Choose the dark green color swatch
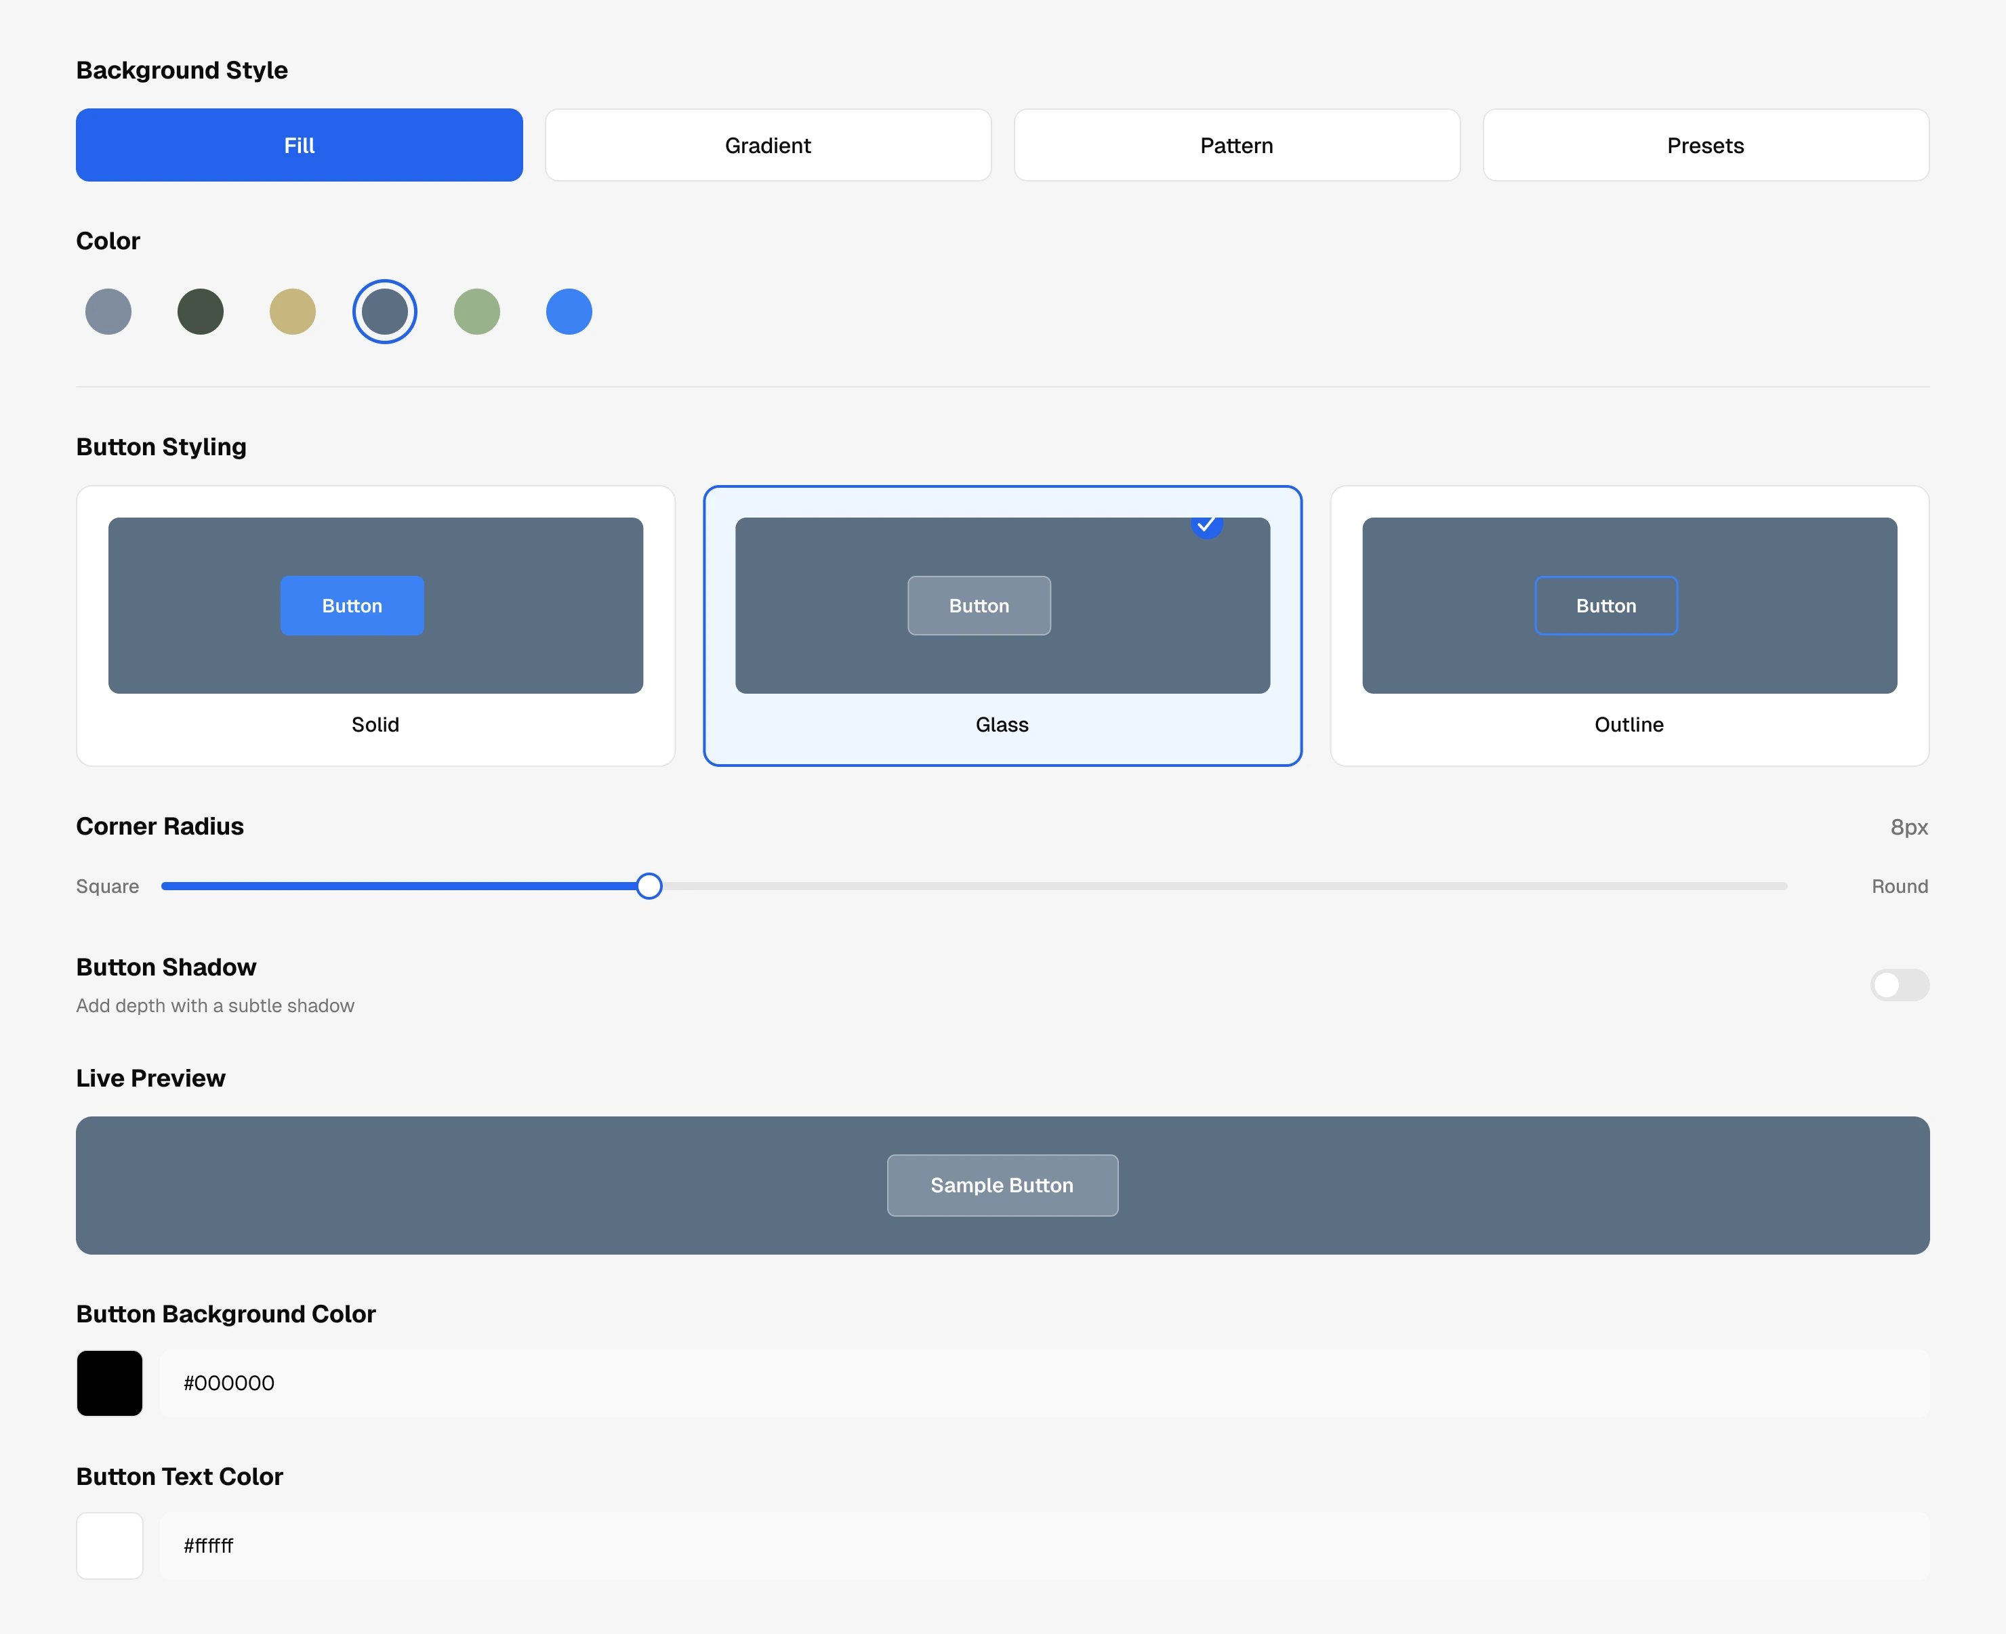The height and width of the screenshot is (1634, 2006). [x=201, y=312]
